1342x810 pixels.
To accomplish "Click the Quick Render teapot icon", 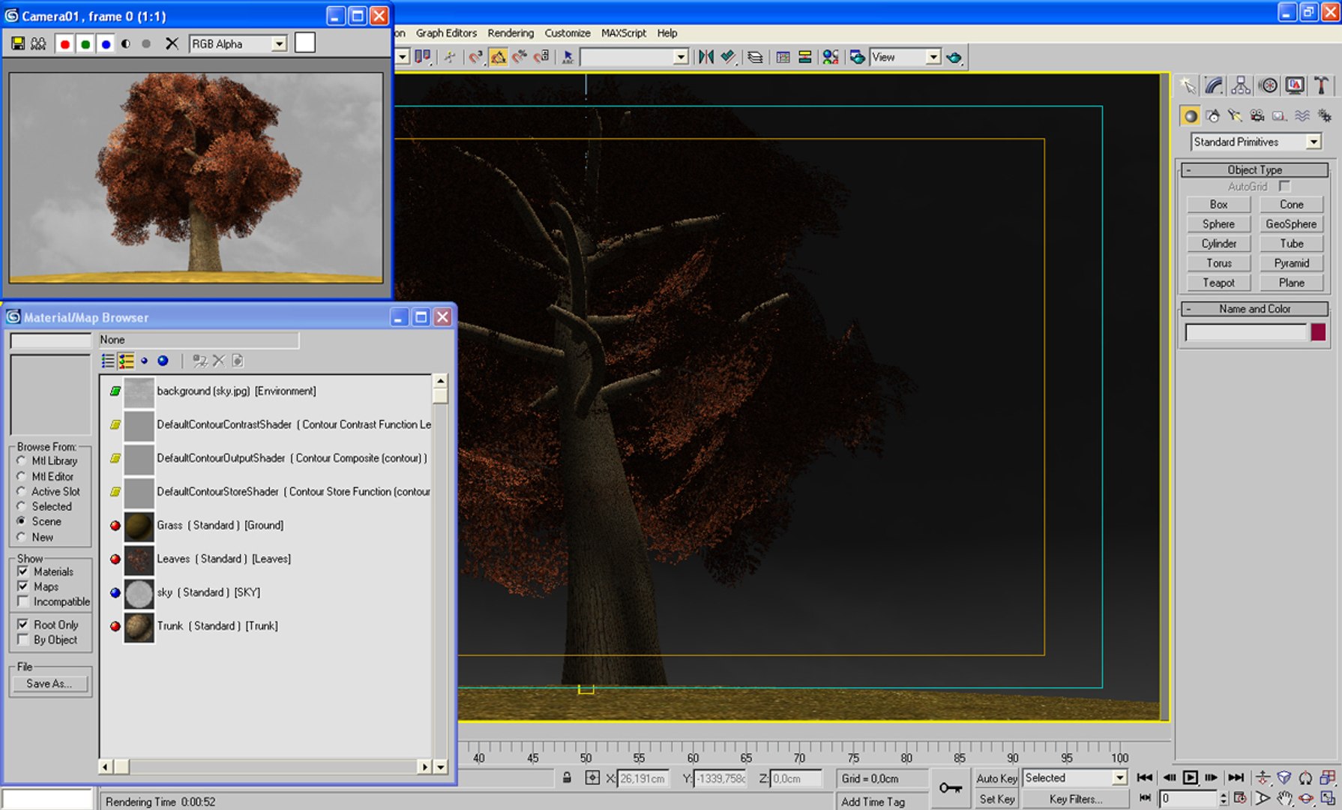I will [954, 57].
